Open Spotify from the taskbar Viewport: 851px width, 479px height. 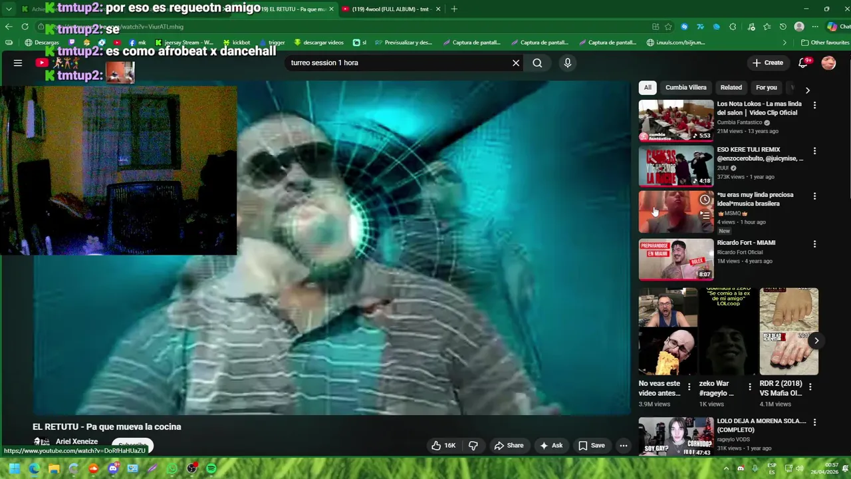pyautogui.click(x=211, y=468)
